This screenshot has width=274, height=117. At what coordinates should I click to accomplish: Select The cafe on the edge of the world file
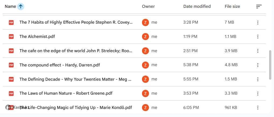76,51
